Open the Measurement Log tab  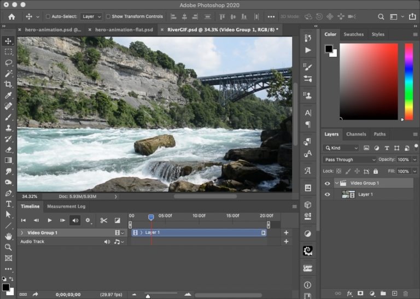[66, 206]
